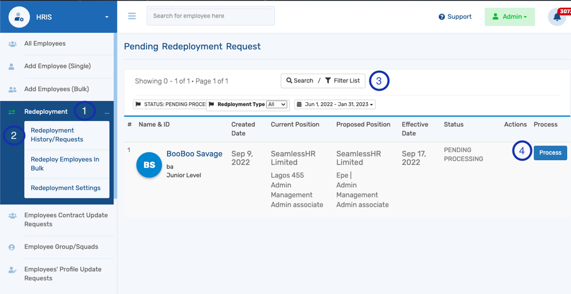This screenshot has width=571, height=294.
Task: Click the Search / Filter List button
Action: 323,81
